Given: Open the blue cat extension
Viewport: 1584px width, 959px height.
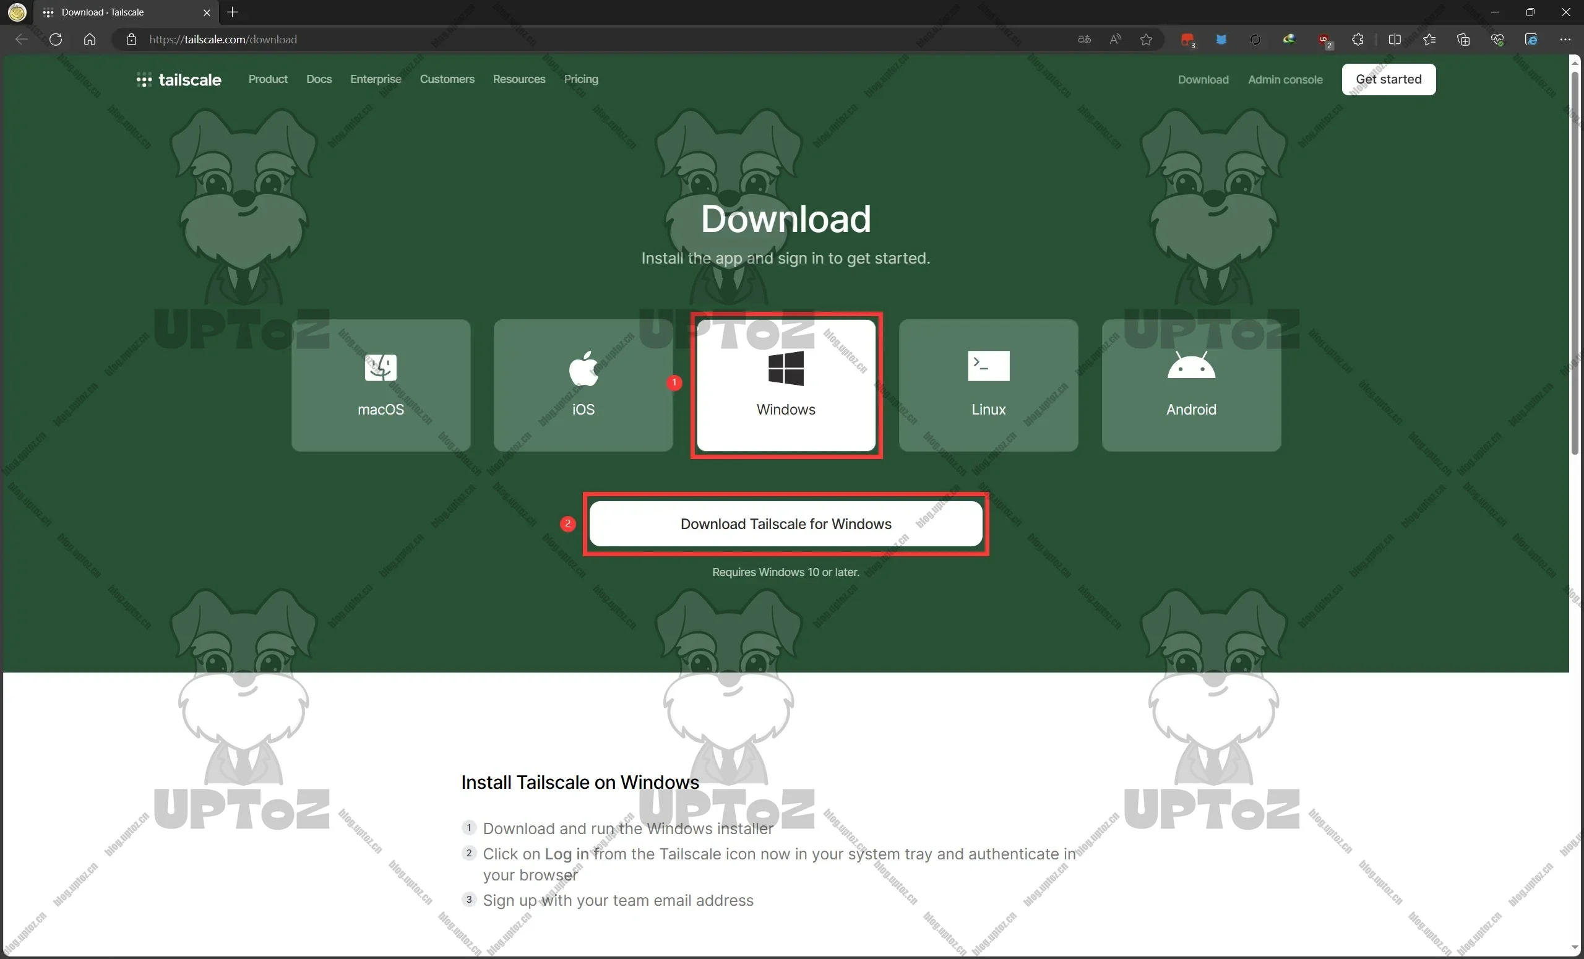Looking at the screenshot, I should click(1221, 39).
